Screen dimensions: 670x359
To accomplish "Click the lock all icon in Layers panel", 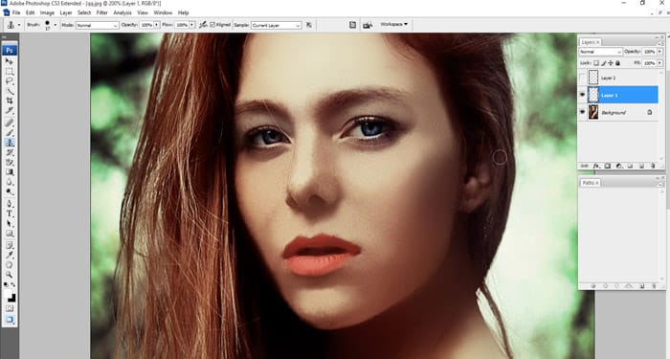I will point(617,63).
